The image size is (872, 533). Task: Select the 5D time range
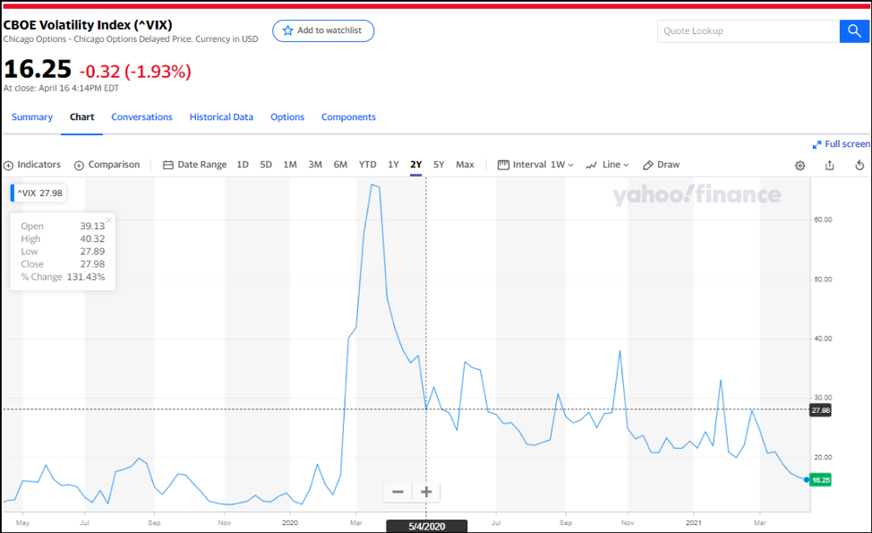pos(266,165)
